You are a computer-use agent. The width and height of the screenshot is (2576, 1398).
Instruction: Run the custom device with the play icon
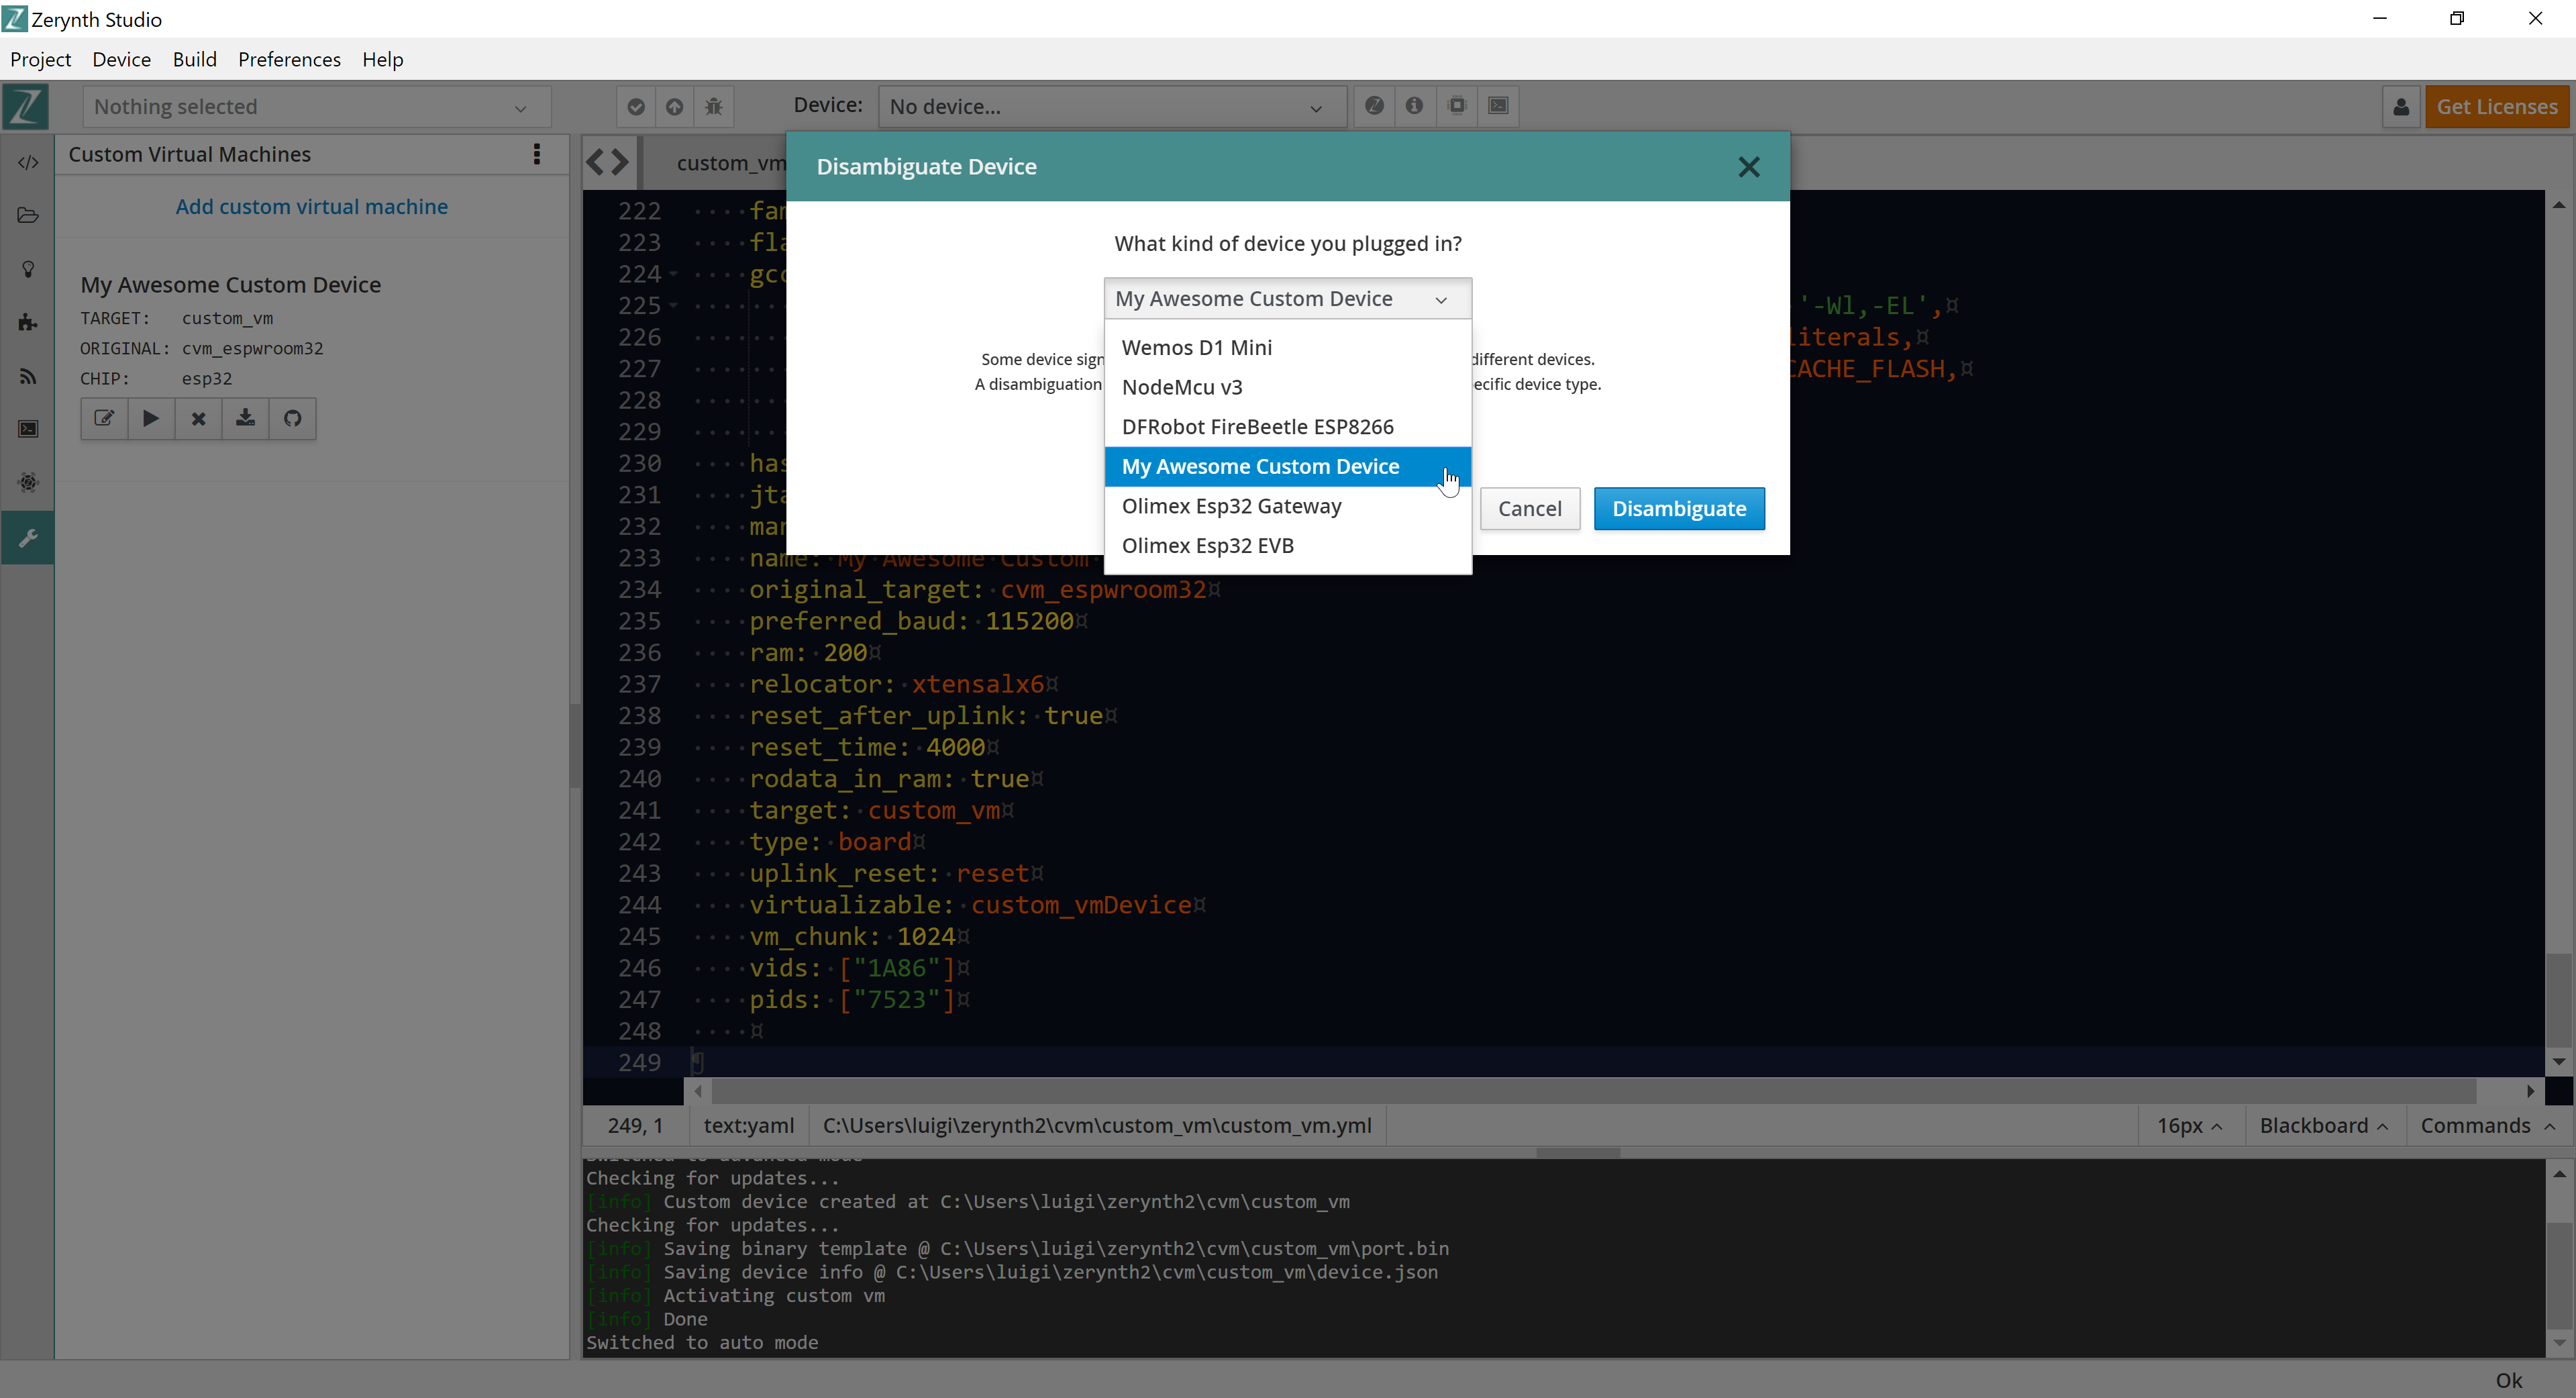pos(151,419)
